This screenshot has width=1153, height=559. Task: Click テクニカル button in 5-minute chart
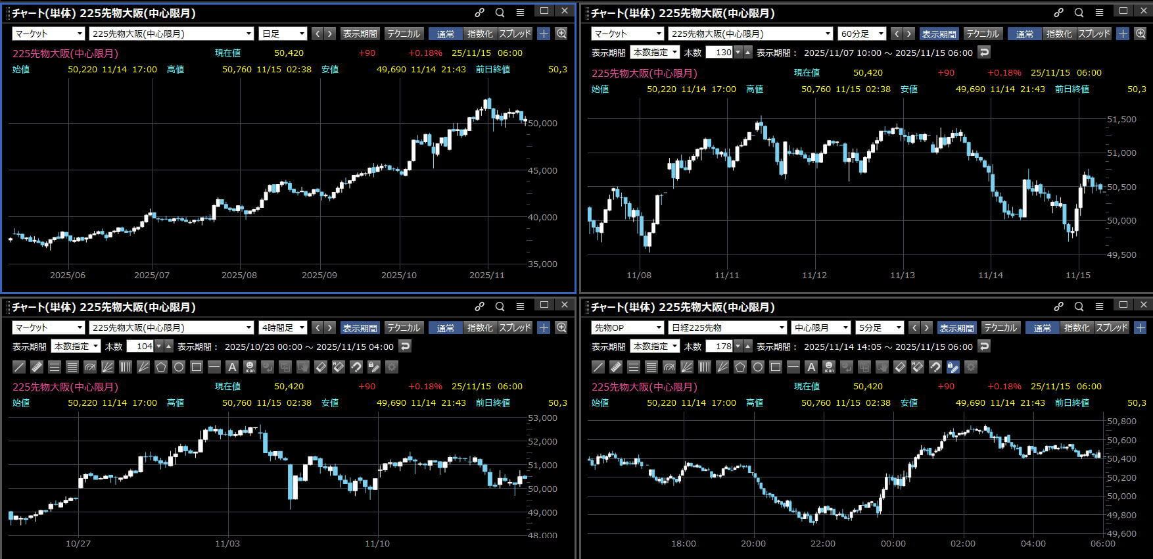[1000, 328]
